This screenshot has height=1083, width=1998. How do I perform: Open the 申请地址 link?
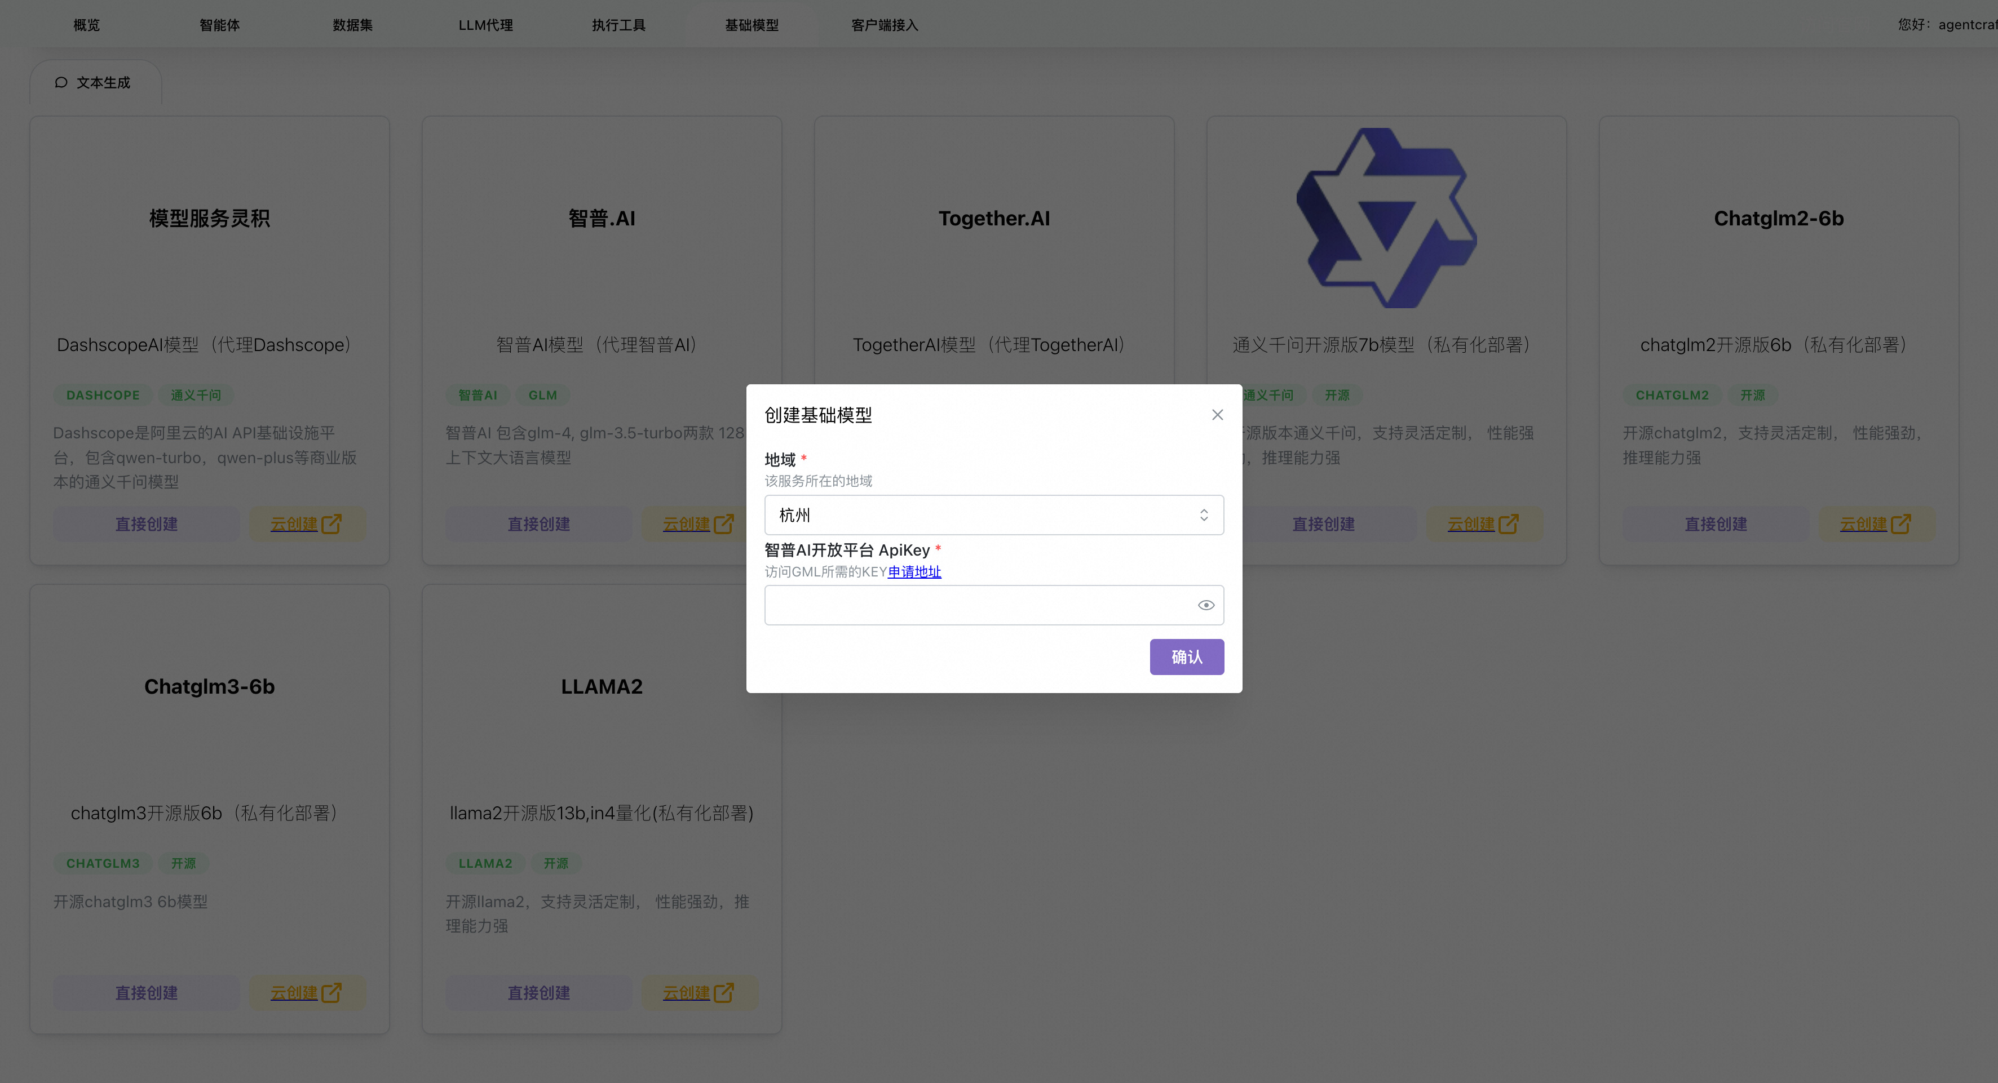(x=914, y=572)
